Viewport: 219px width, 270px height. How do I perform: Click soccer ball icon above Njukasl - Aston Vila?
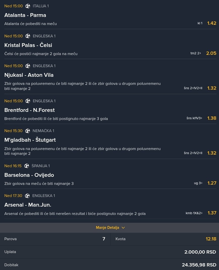click(x=28, y=66)
